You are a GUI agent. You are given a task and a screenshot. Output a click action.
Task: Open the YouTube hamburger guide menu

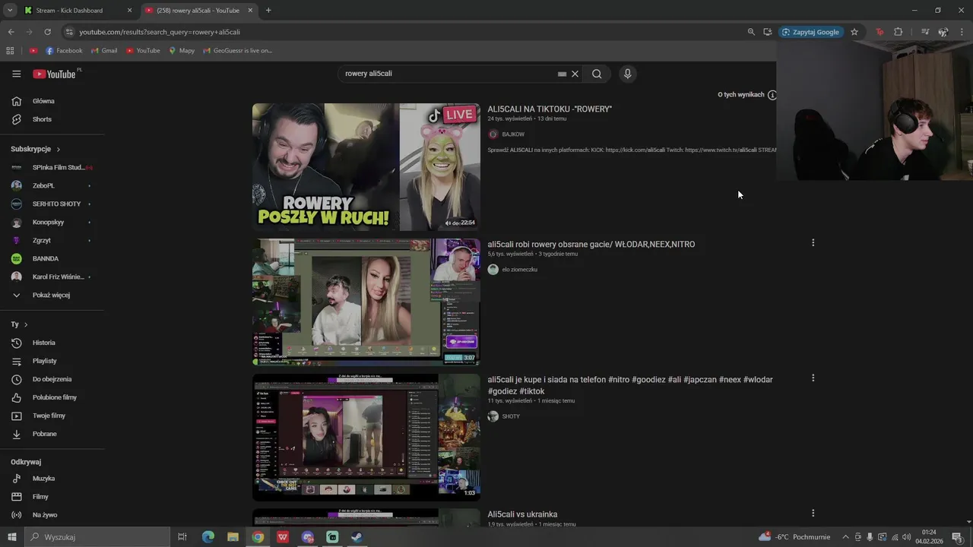coord(17,74)
